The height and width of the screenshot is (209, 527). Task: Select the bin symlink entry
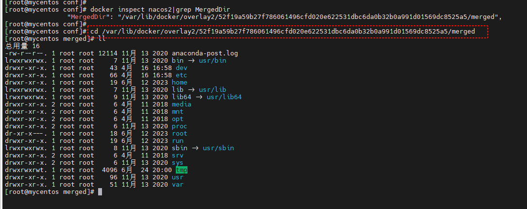pyautogui.click(x=177, y=61)
